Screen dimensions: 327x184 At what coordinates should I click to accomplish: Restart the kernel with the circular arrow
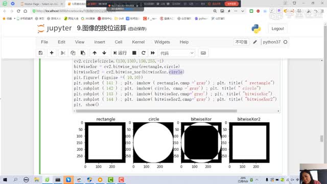tap(144, 53)
